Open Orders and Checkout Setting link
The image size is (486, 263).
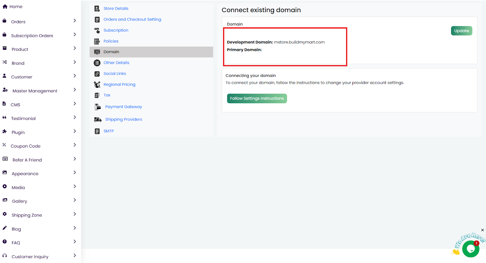click(132, 19)
